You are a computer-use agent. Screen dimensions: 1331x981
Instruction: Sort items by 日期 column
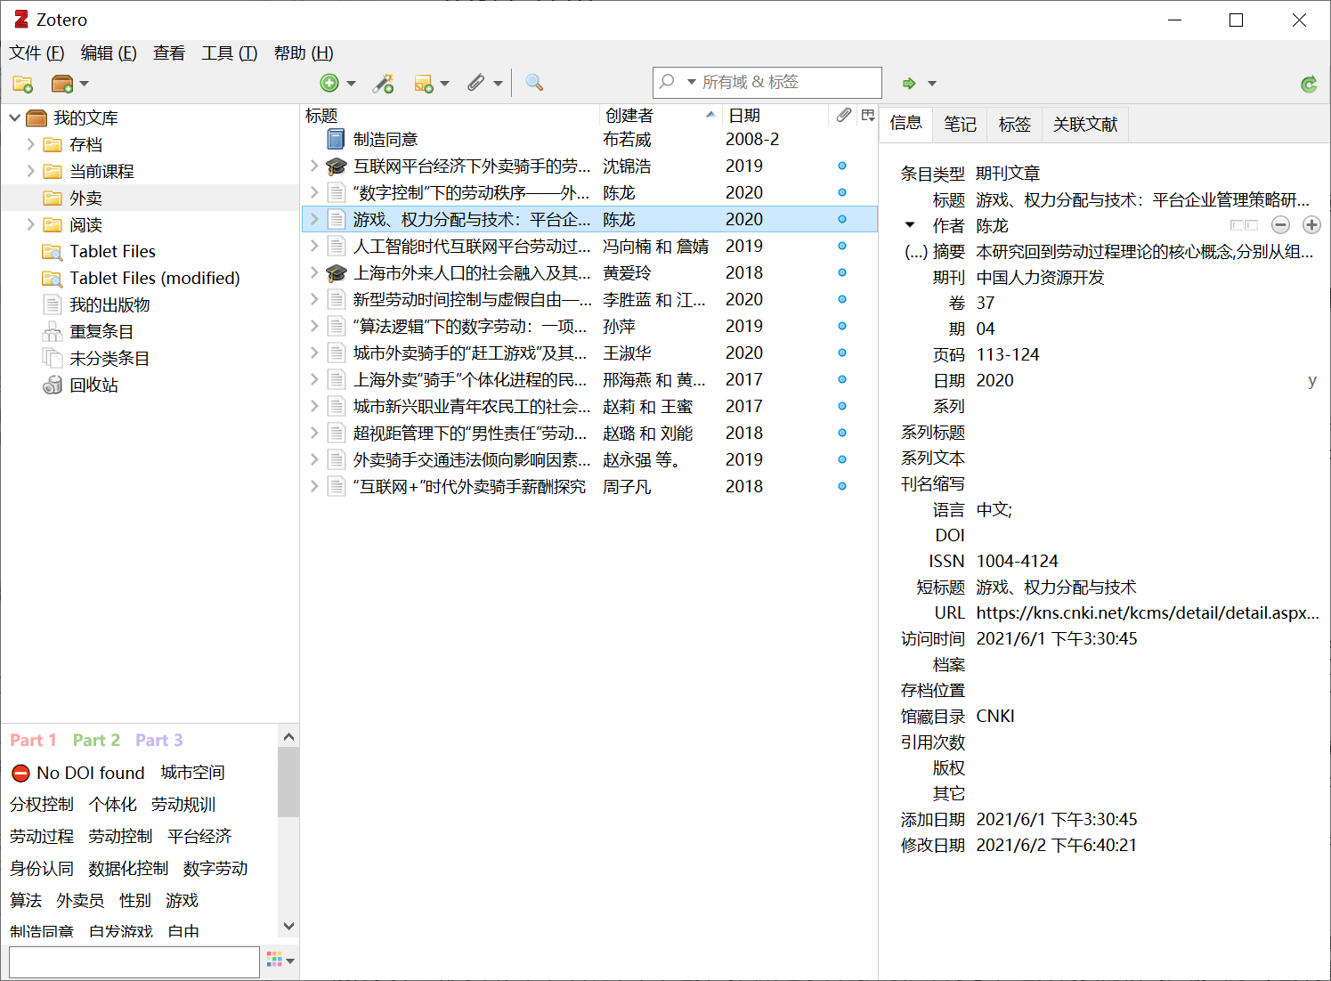point(775,116)
